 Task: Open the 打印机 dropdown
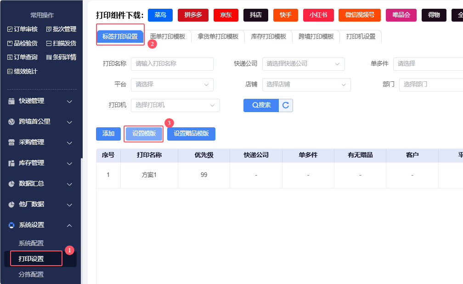[x=175, y=105]
